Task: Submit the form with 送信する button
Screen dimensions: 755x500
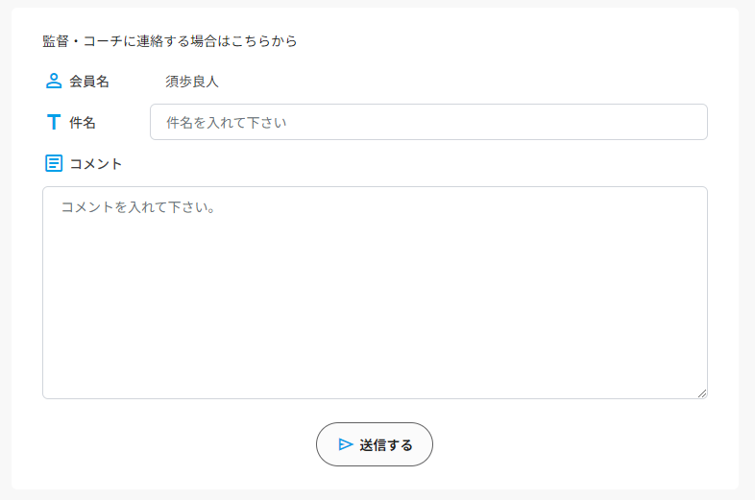Action: [374, 444]
